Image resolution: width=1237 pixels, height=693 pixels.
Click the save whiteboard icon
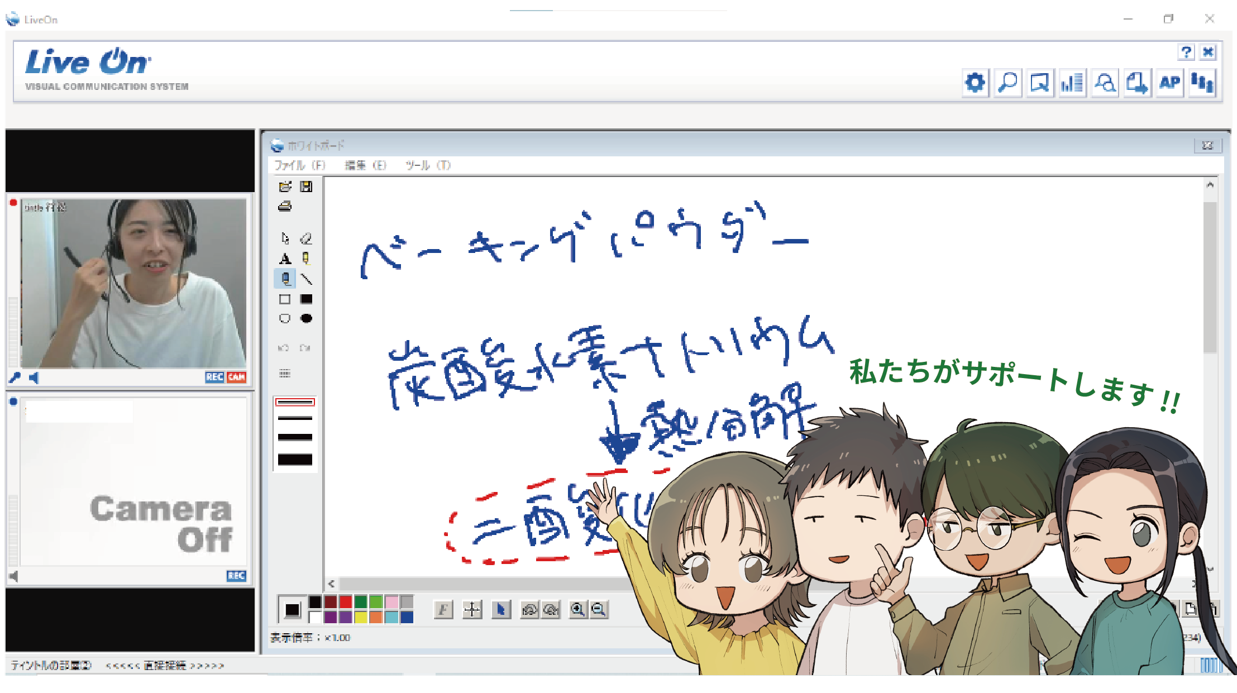306,187
